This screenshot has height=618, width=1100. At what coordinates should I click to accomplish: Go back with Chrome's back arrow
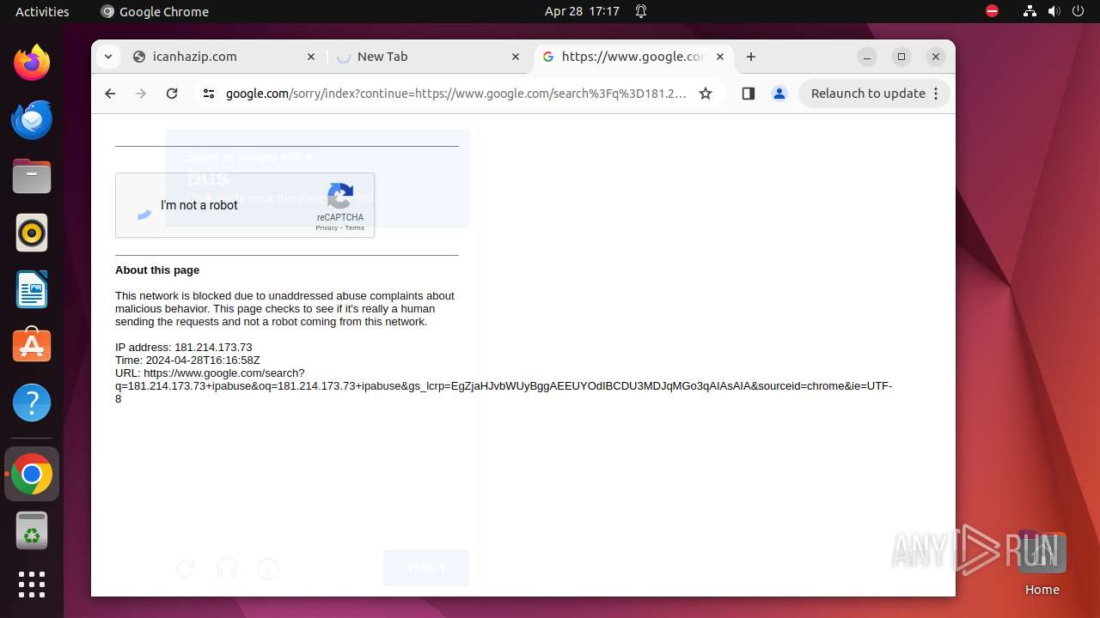(110, 94)
